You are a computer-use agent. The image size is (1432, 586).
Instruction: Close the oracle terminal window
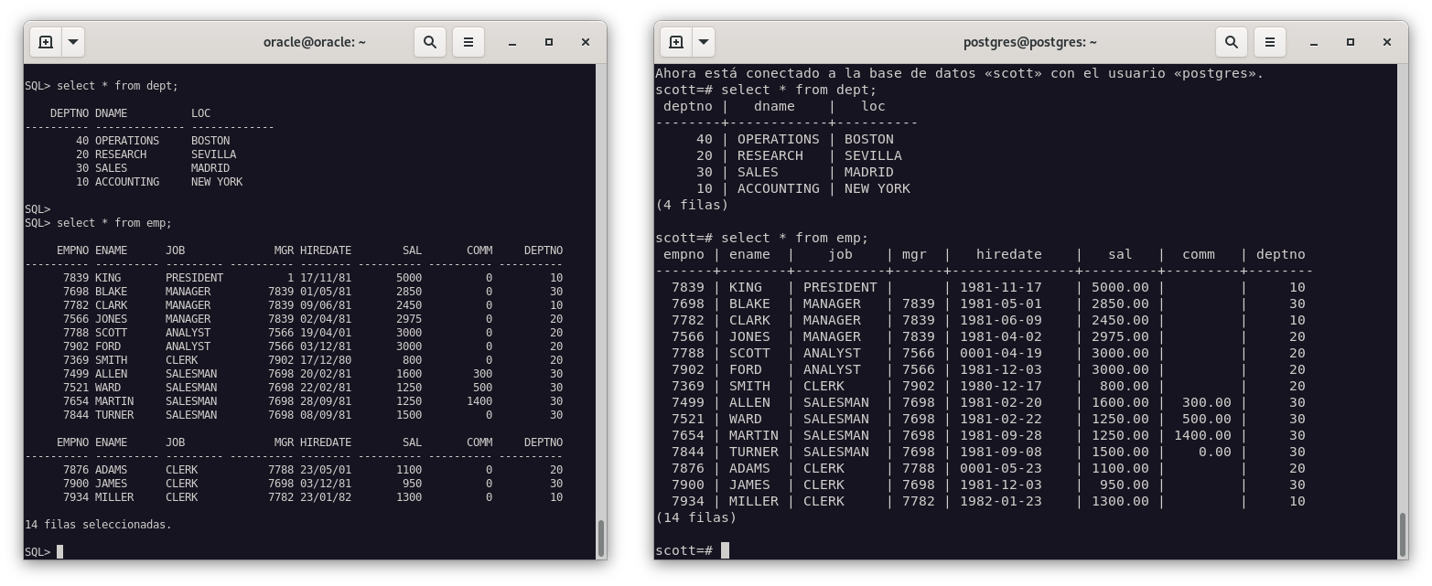tap(586, 42)
